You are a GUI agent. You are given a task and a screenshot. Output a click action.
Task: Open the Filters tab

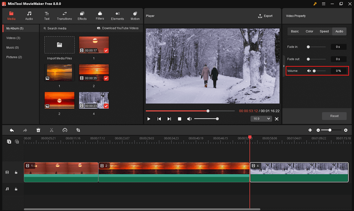click(x=100, y=16)
